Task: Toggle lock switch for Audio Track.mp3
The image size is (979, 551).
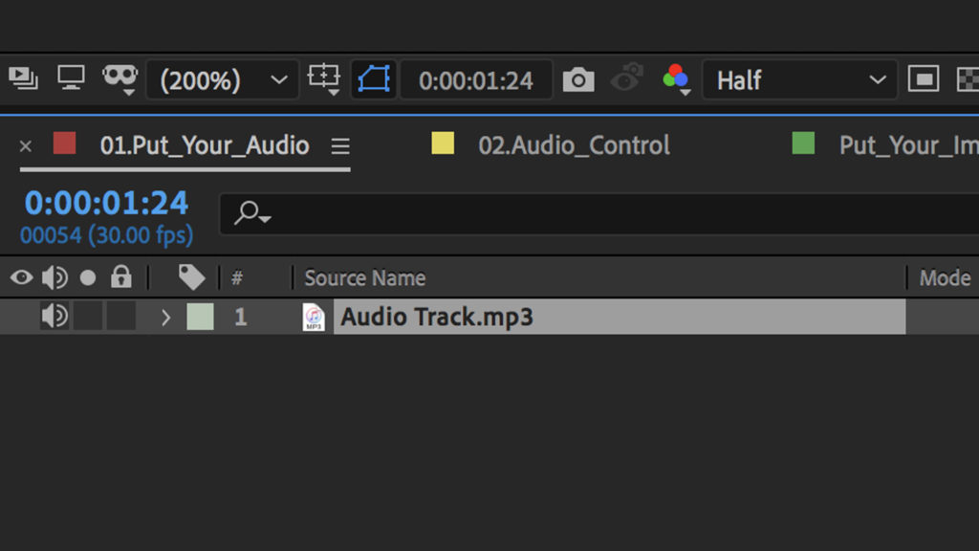Action: click(120, 317)
